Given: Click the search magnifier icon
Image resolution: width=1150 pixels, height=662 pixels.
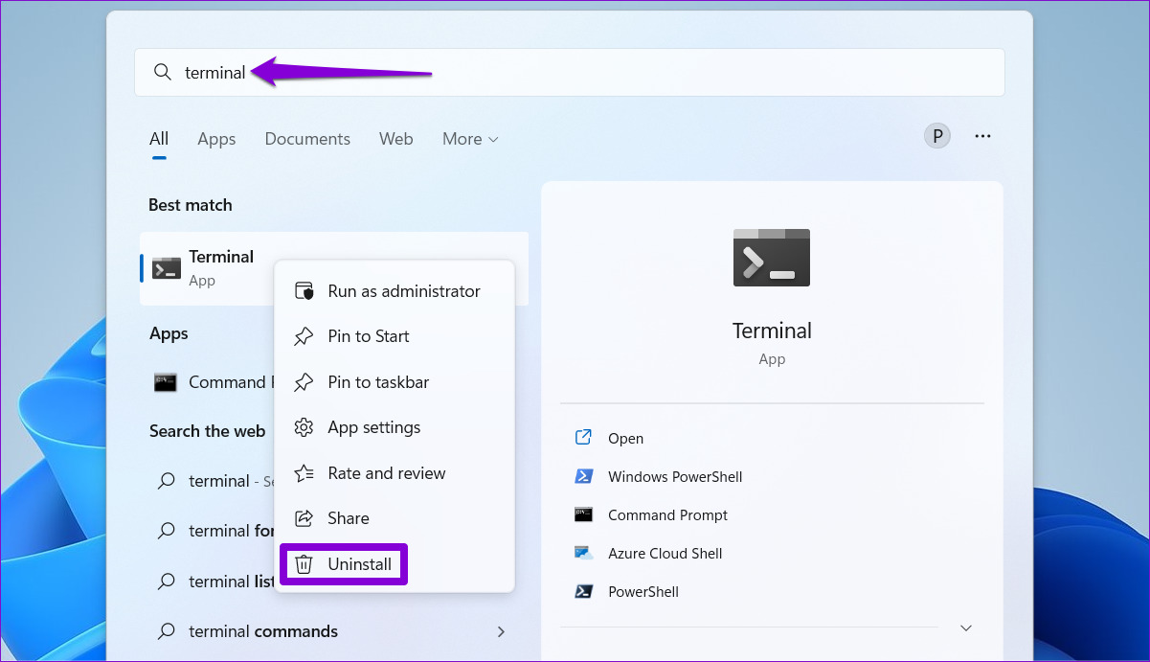Looking at the screenshot, I should pos(163,72).
